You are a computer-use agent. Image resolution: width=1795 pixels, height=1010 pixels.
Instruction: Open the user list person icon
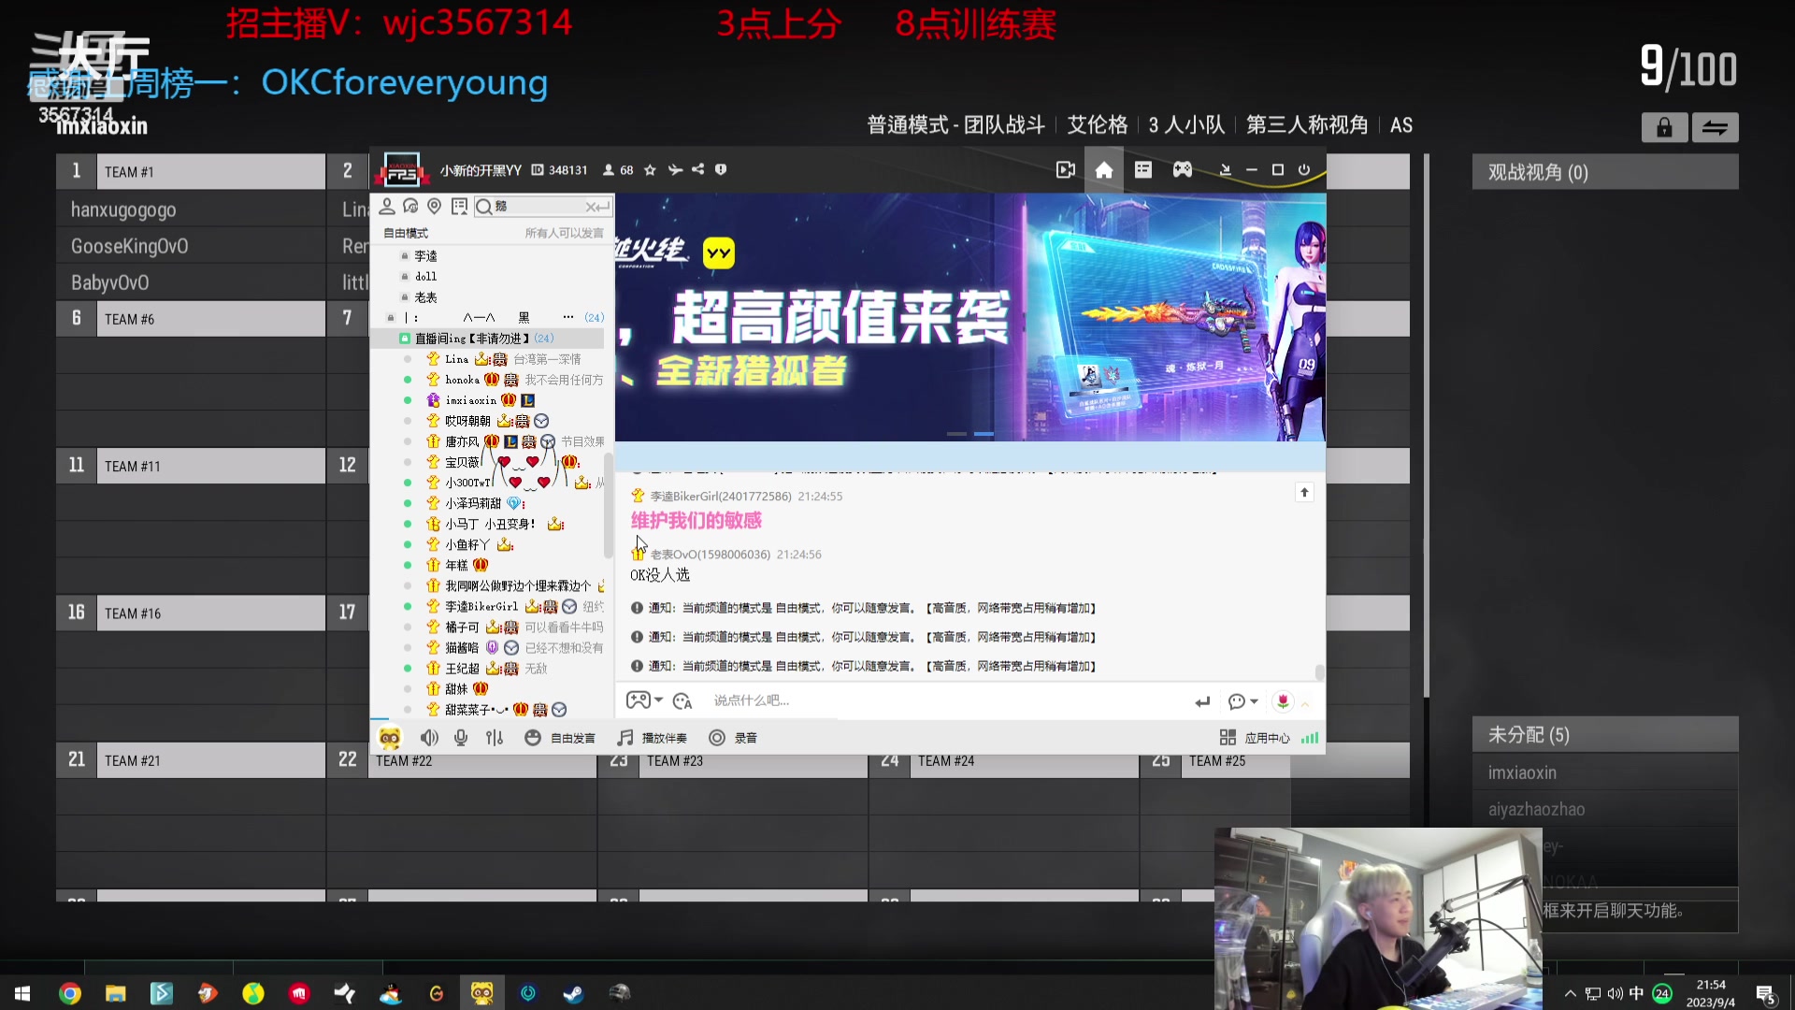pyautogui.click(x=386, y=206)
